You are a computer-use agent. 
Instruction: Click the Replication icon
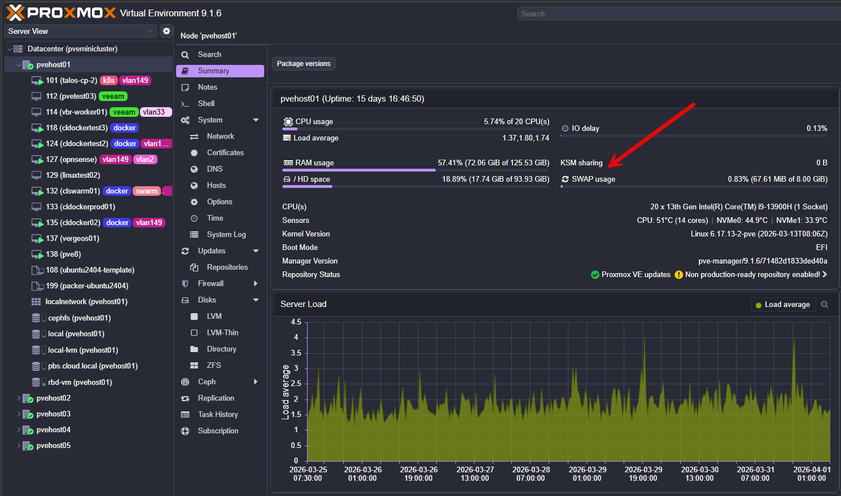coord(185,398)
